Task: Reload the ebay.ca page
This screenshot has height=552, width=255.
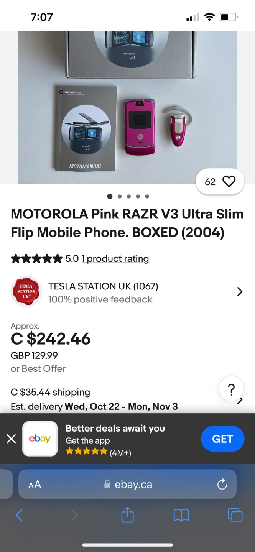Action: [x=222, y=484]
